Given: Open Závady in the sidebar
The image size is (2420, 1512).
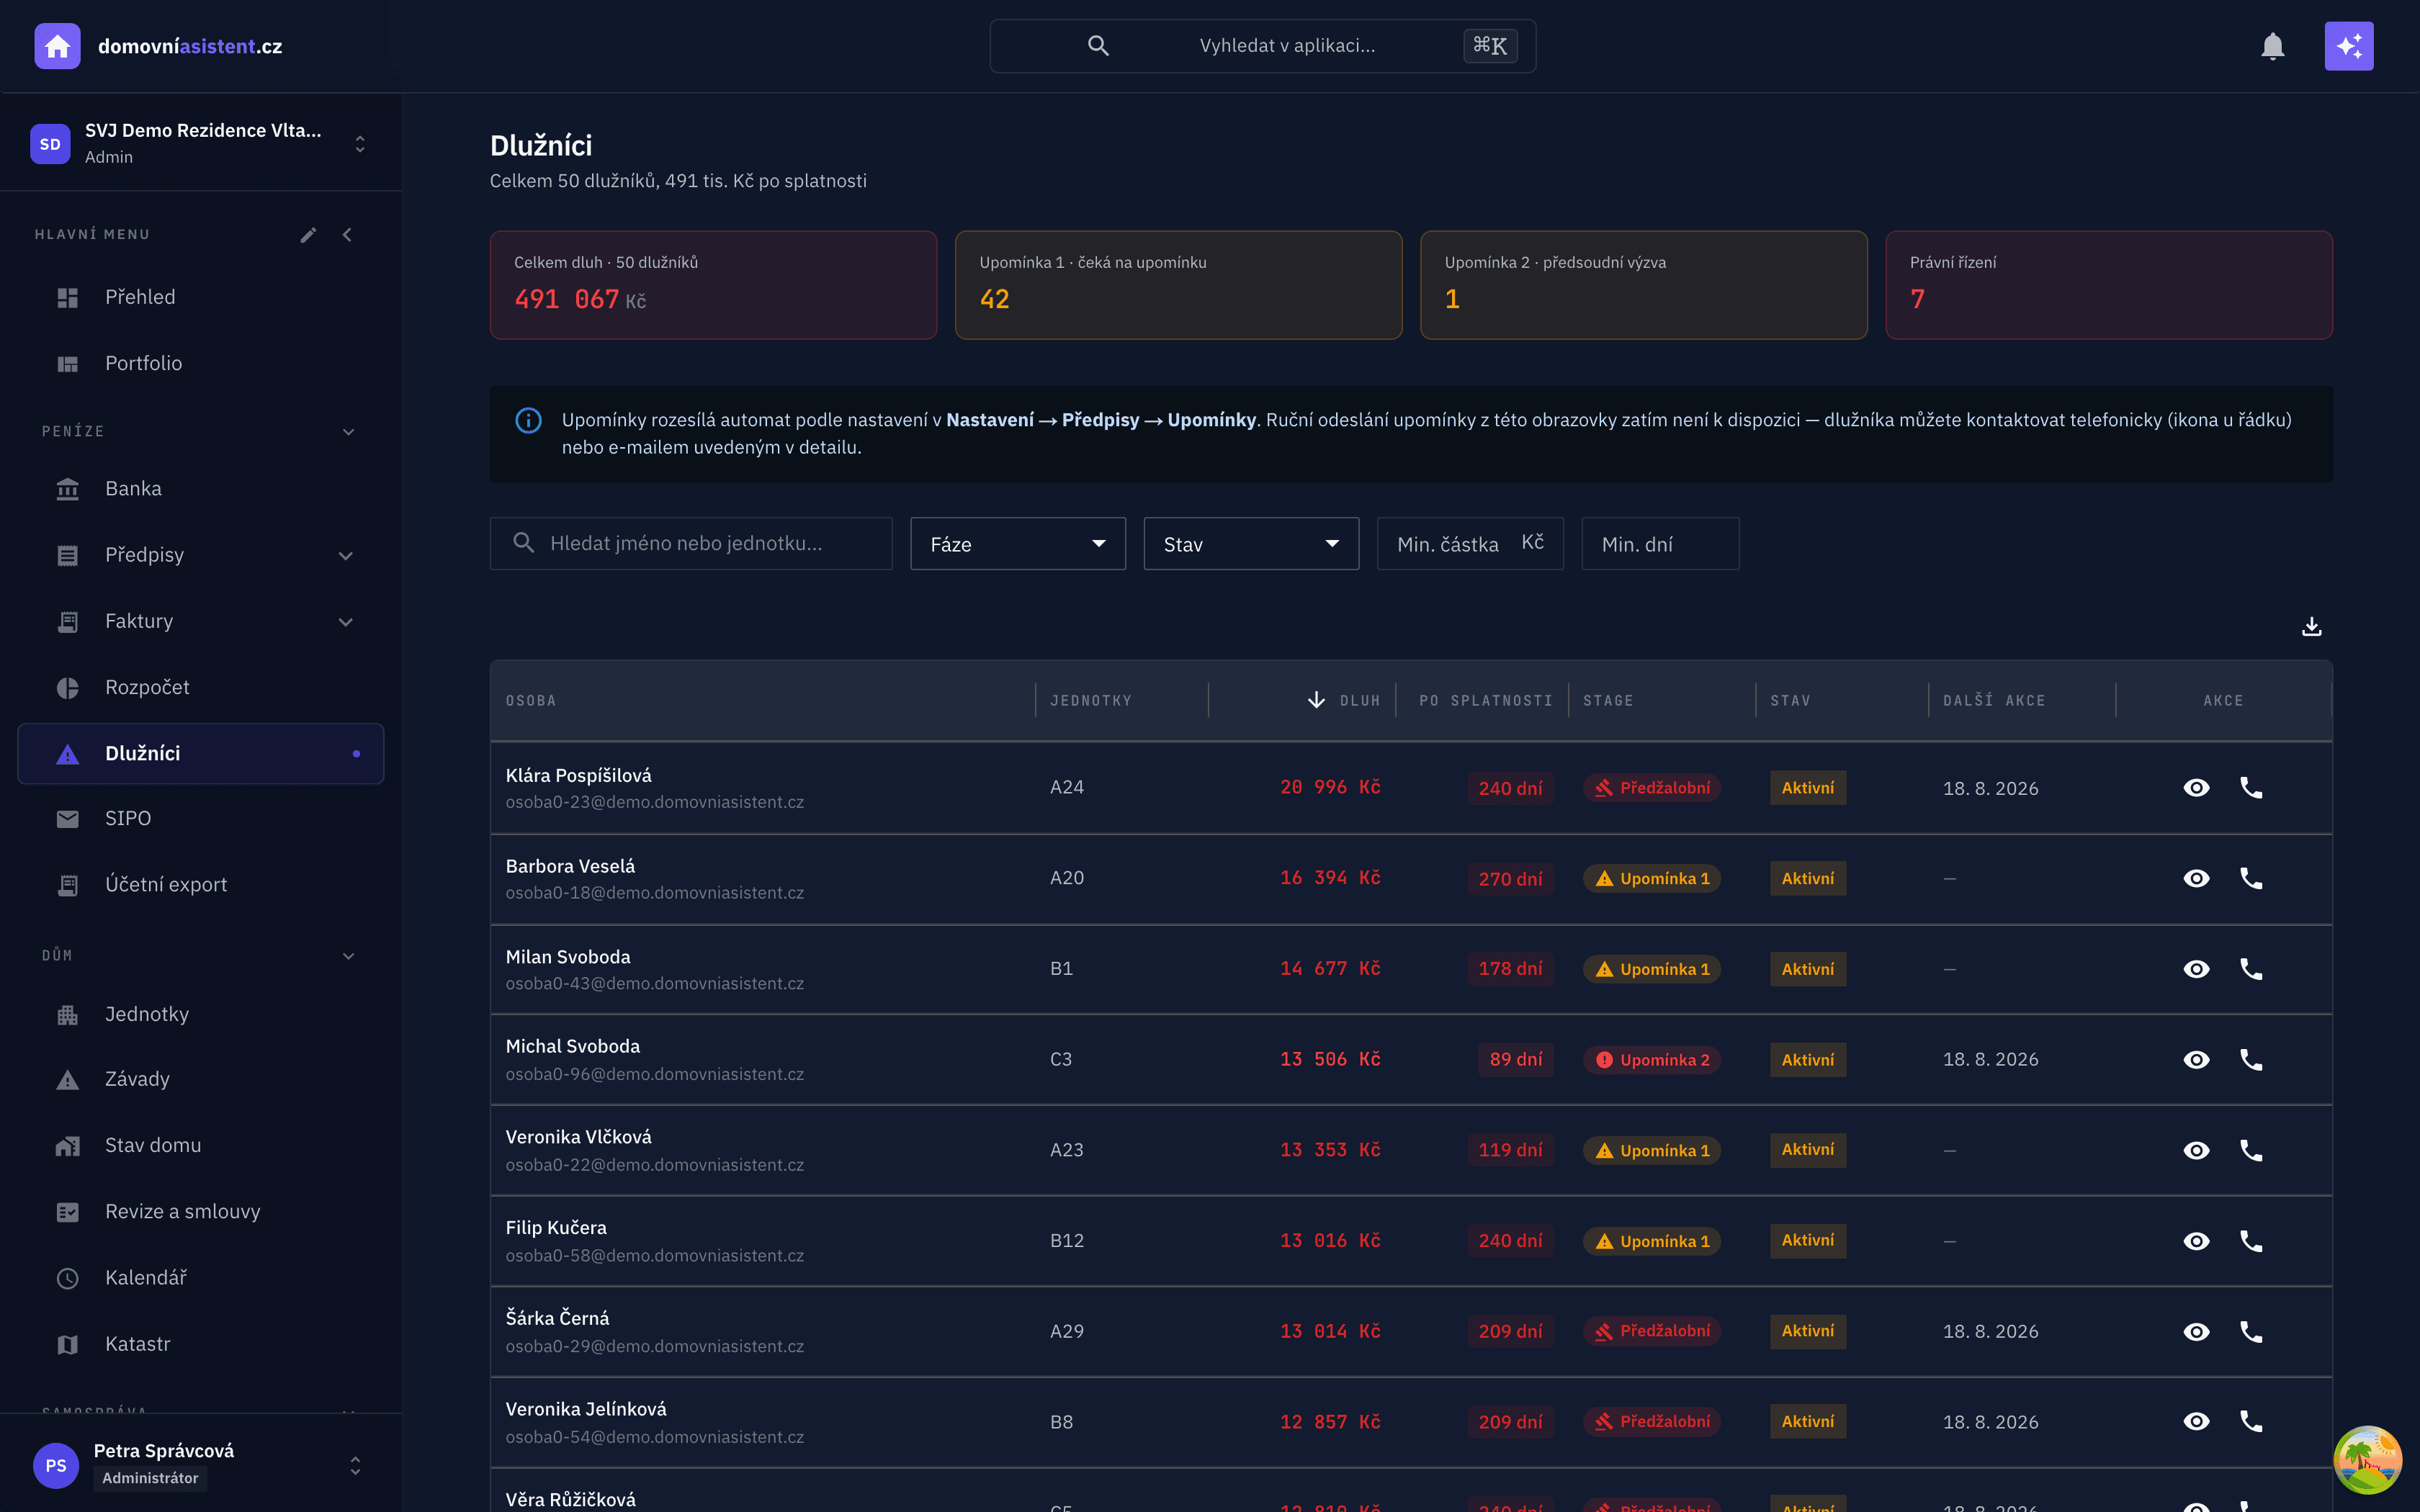Looking at the screenshot, I should coord(200,1080).
